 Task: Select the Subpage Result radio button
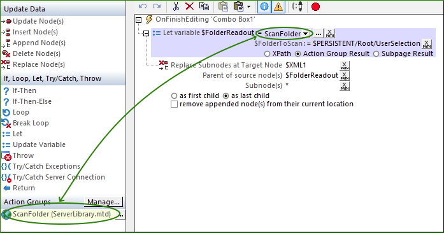(x=376, y=53)
